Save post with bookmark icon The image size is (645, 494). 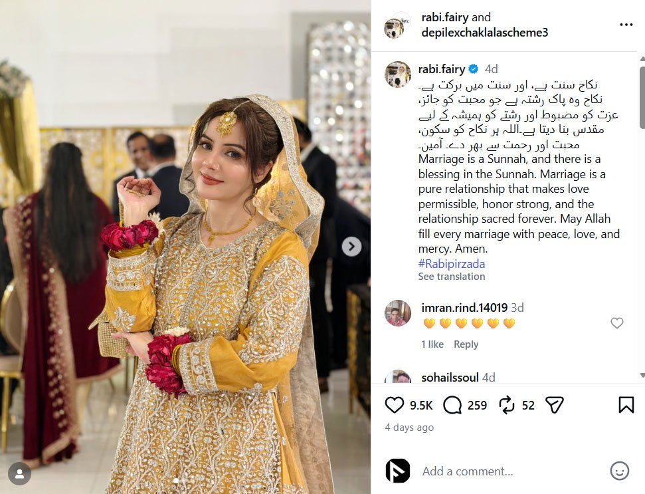pos(626,405)
